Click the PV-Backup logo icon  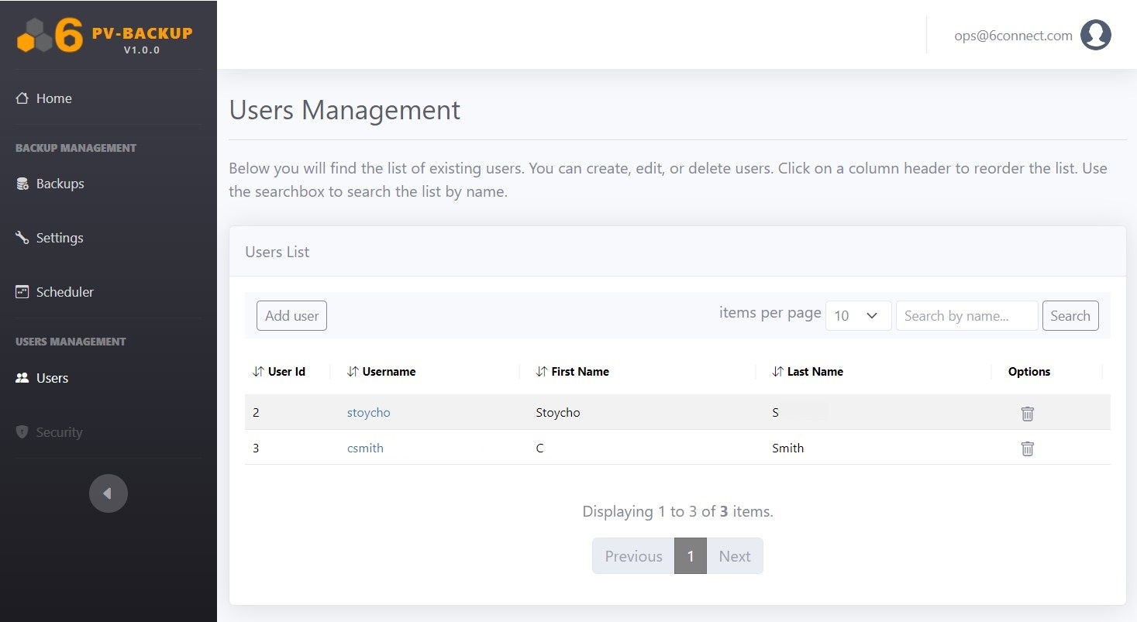pos(50,36)
